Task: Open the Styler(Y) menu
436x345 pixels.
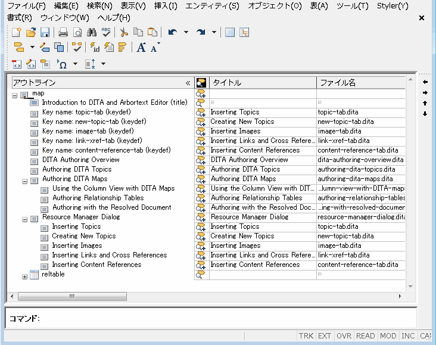Action: 393,6
